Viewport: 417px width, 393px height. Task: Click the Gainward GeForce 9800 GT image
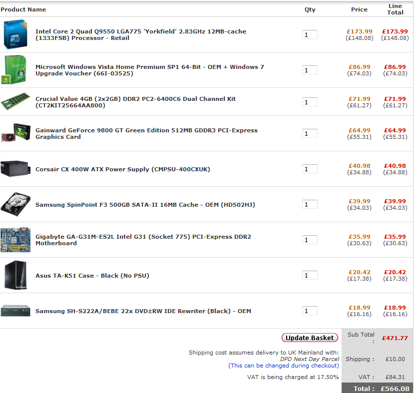tap(16, 133)
